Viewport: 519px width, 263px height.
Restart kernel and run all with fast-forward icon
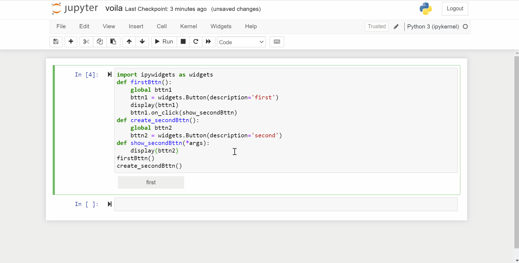click(208, 42)
